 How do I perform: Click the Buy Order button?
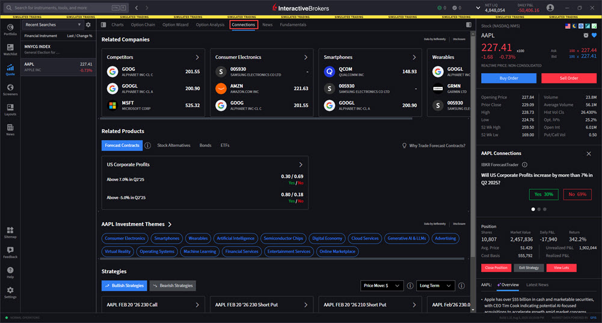[508, 78]
